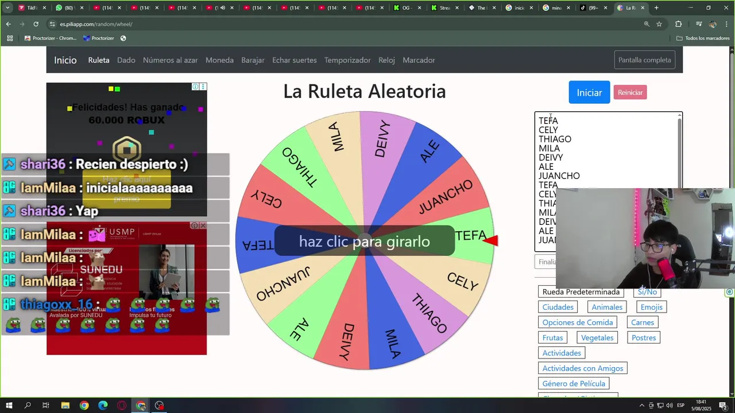Open Todos los marcadores folder
Screen dimensions: 735x413
click(703, 38)
